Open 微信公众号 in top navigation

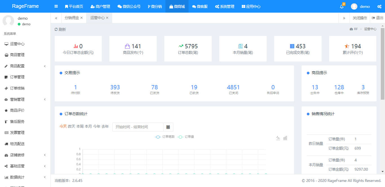pyautogui.click(x=129, y=6)
